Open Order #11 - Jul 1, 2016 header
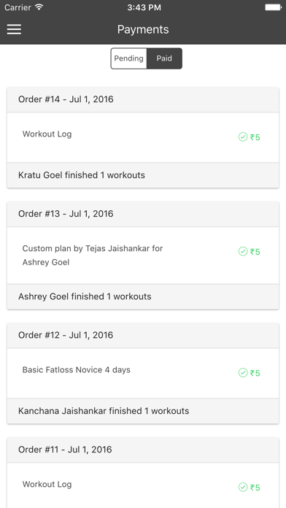 (x=143, y=450)
